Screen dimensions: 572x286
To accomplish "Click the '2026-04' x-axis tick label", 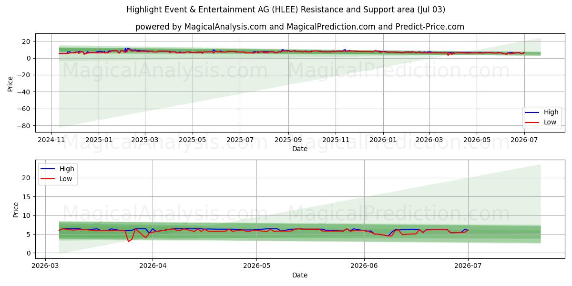I will point(153,267).
